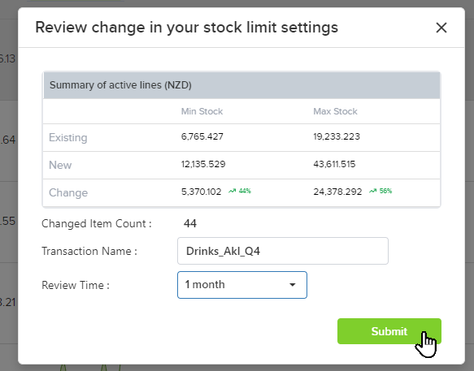Click the Changed Item Count value 44

click(190, 223)
